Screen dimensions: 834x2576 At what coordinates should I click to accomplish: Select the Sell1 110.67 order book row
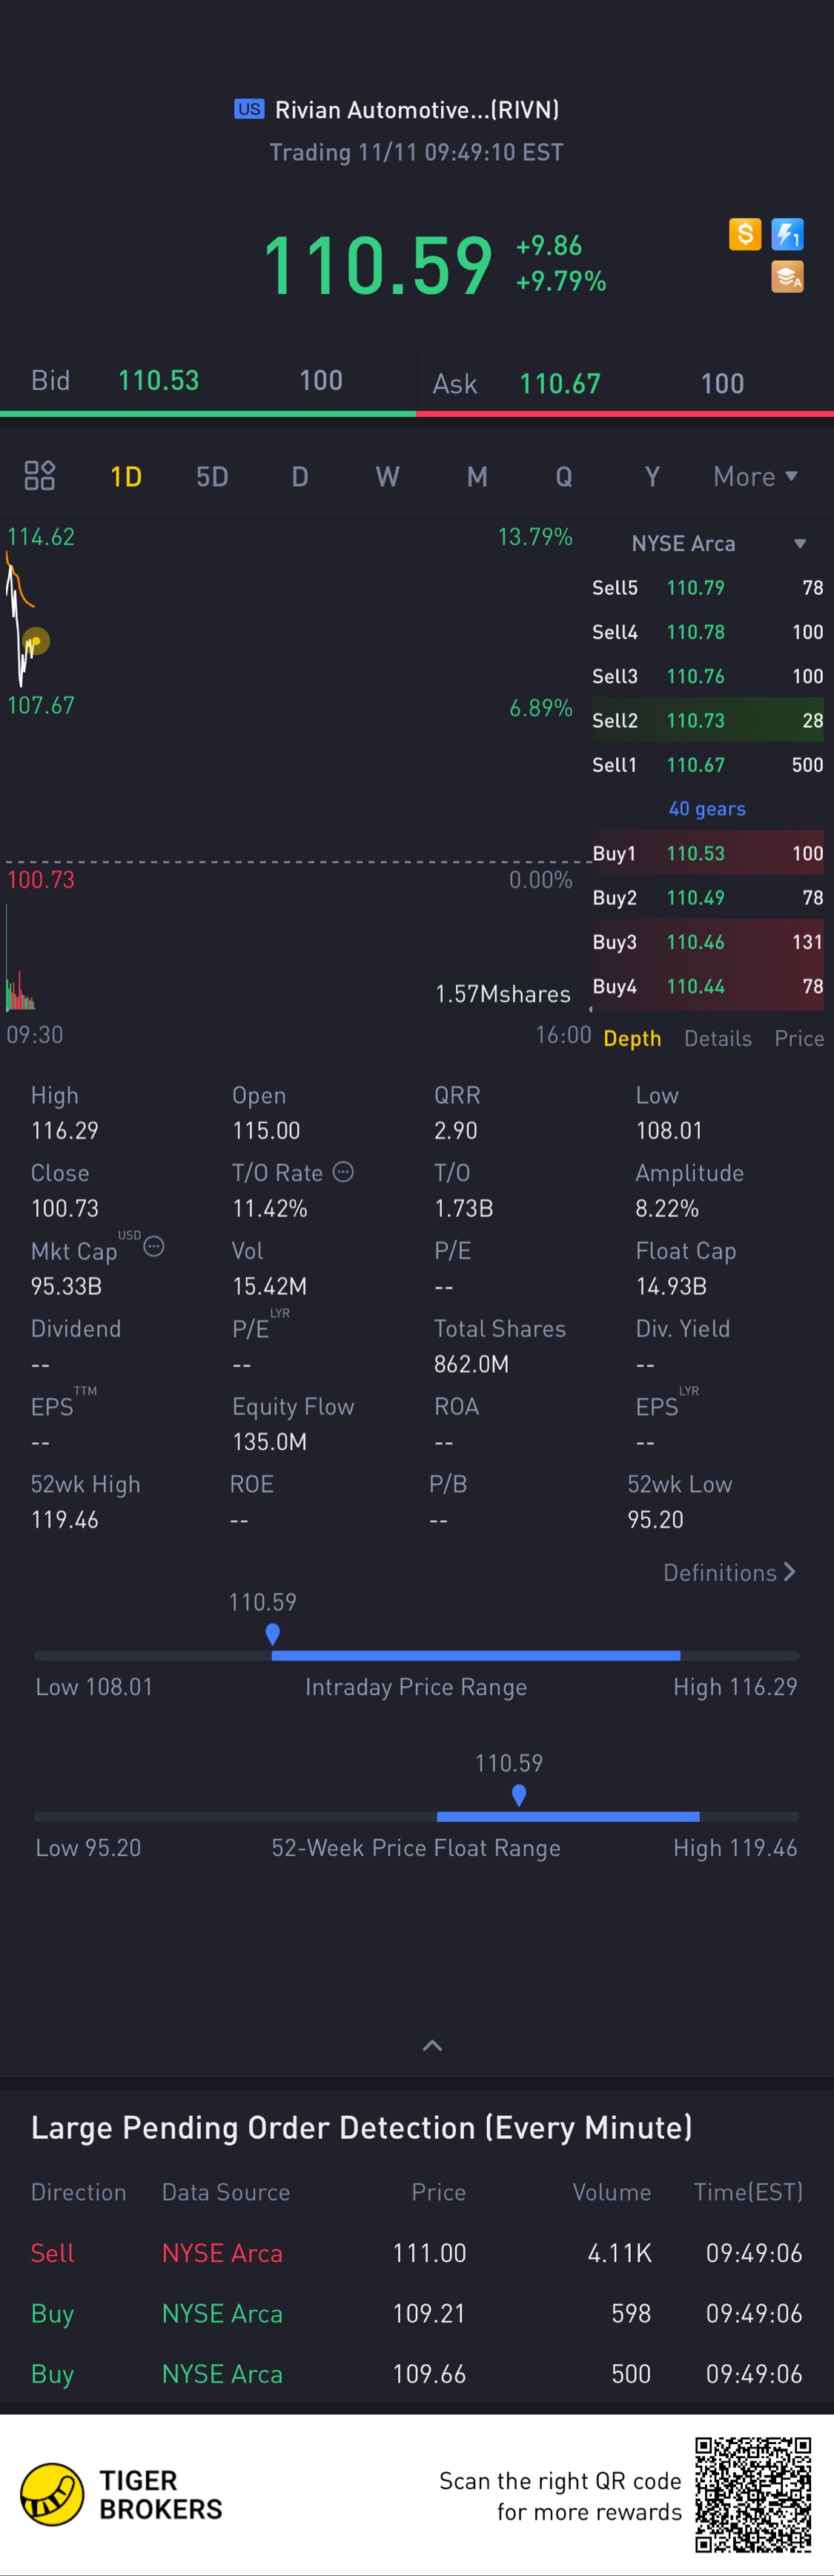(706, 764)
